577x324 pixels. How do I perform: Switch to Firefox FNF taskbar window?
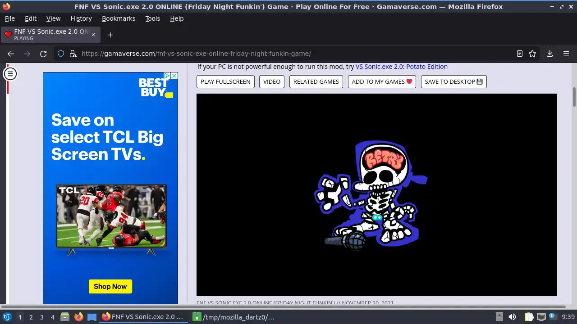(x=143, y=317)
